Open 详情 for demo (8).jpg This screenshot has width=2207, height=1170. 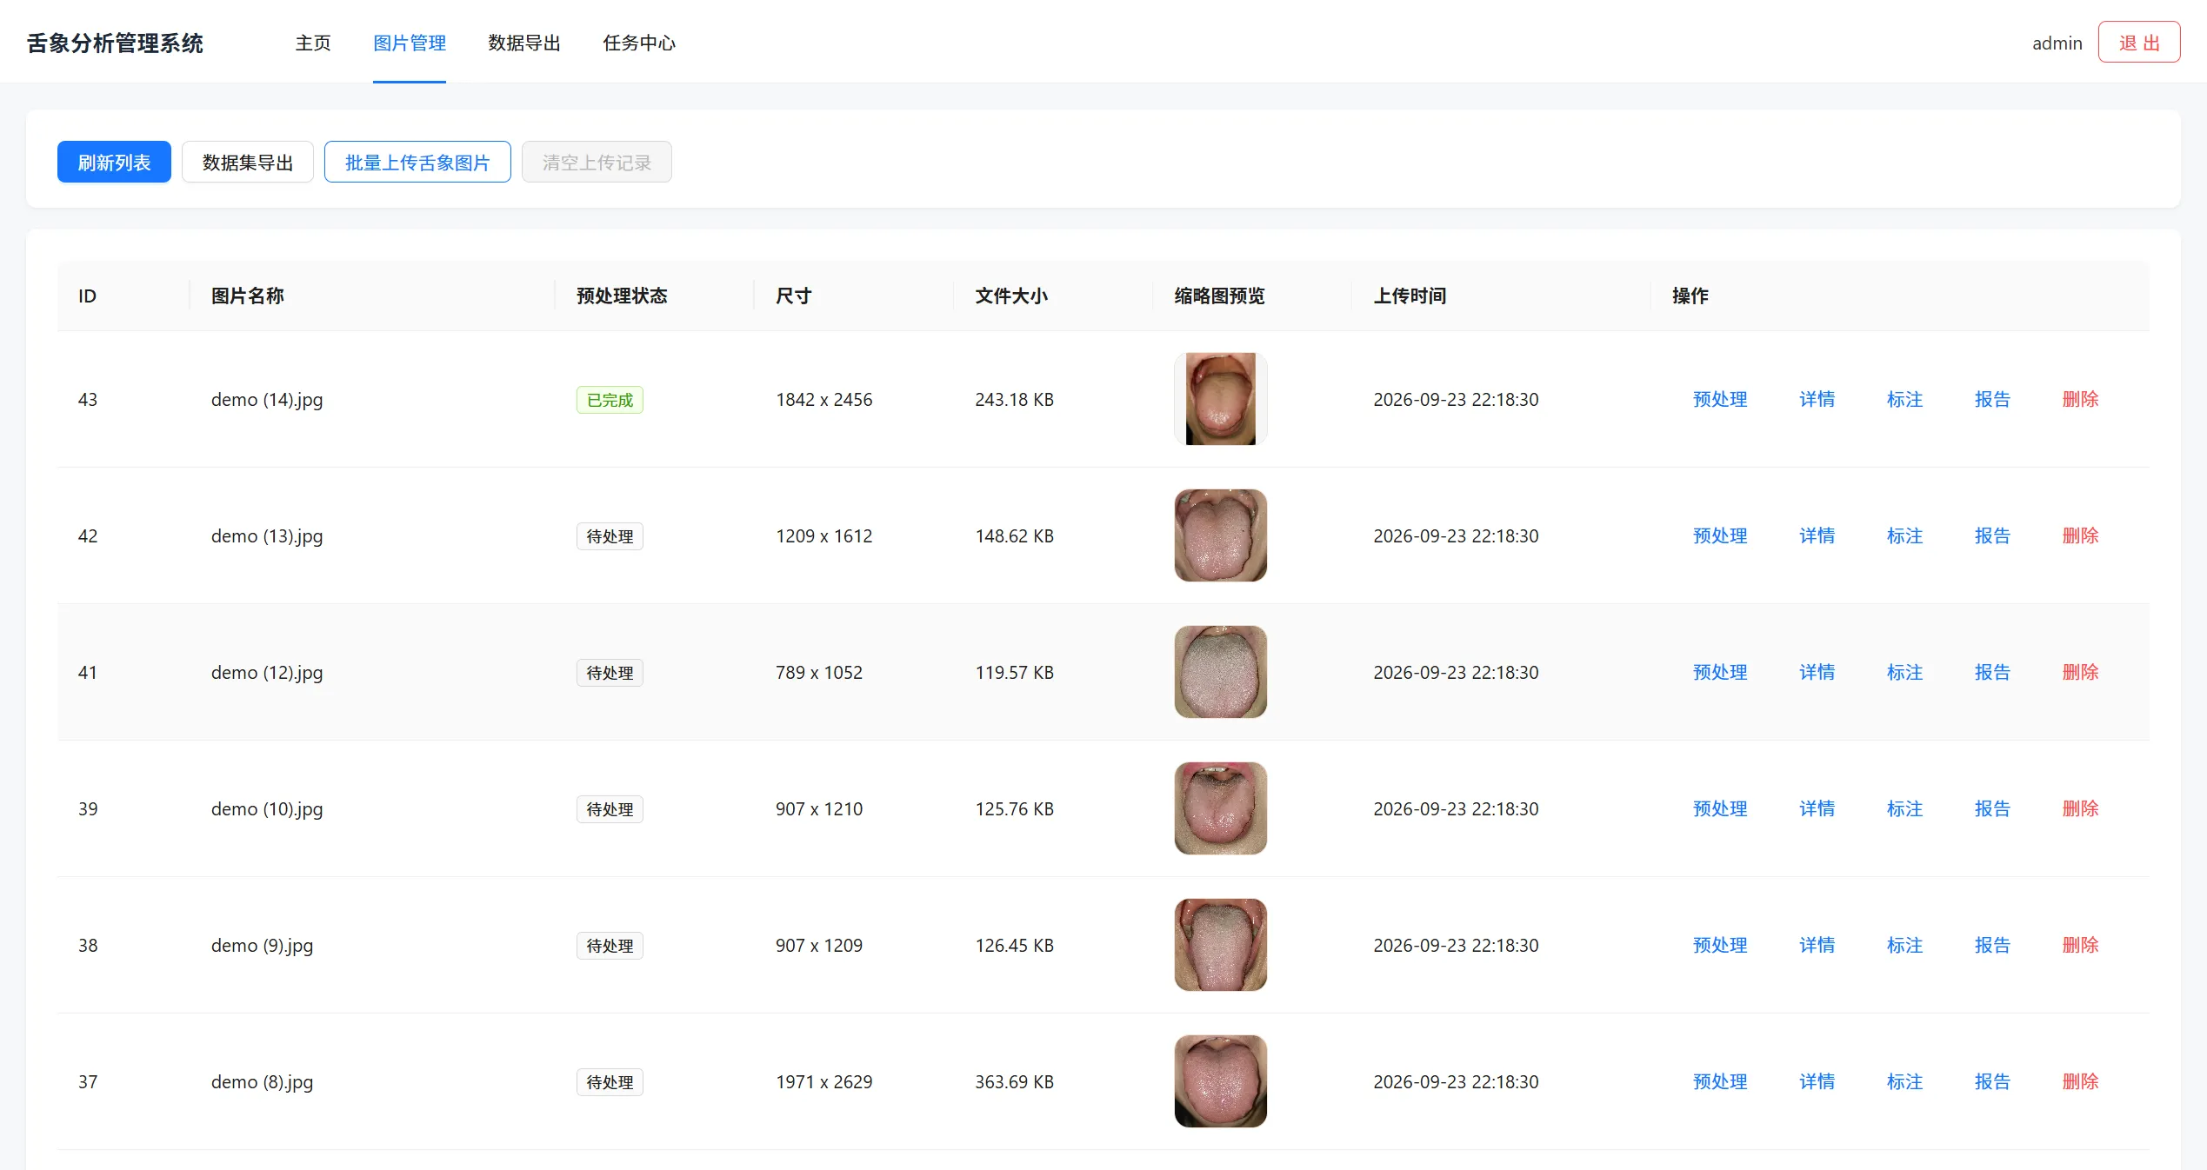(1817, 1081)
